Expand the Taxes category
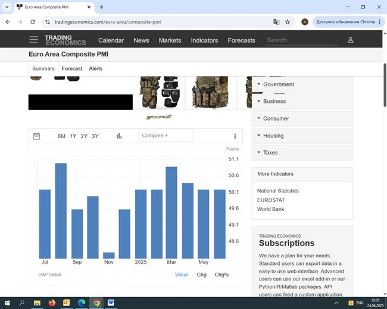387x309 pixels. [x=302, y=153]
